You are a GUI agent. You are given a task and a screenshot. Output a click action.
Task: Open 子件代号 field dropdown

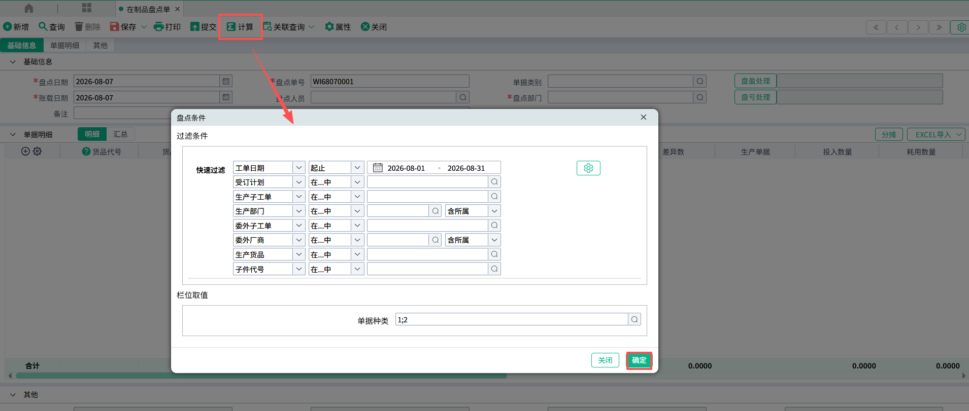[x=299, y=269]
